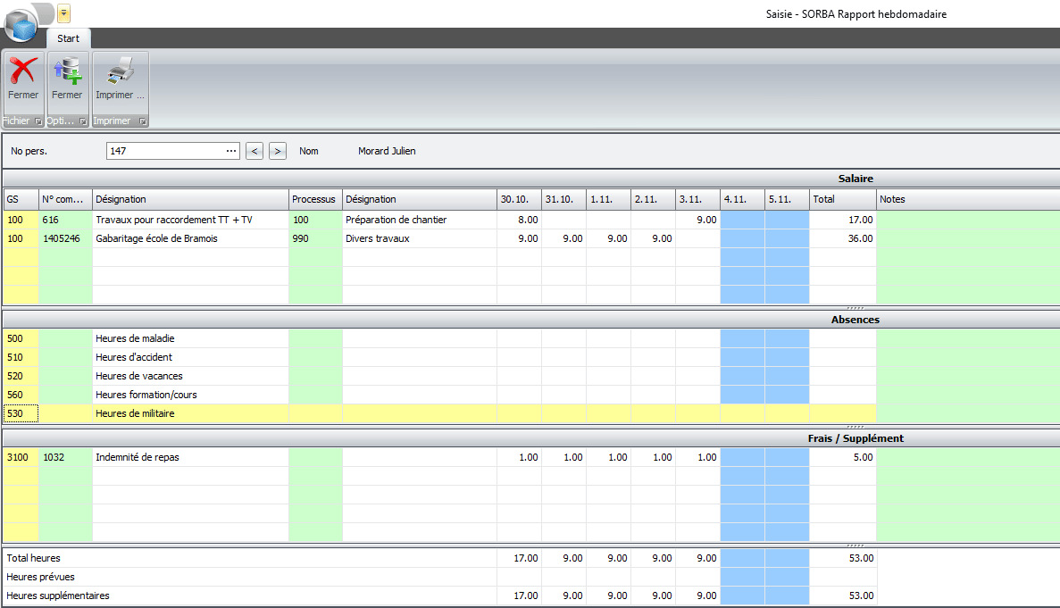Screen dimensions: 1060x608
Task: Select the cell 'Travaux pour raccordement TT + TV'
Action: click(190, 220)
